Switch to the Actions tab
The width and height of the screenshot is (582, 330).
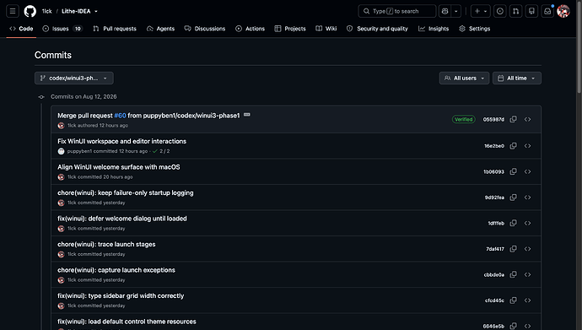click(x=251, y=29)
